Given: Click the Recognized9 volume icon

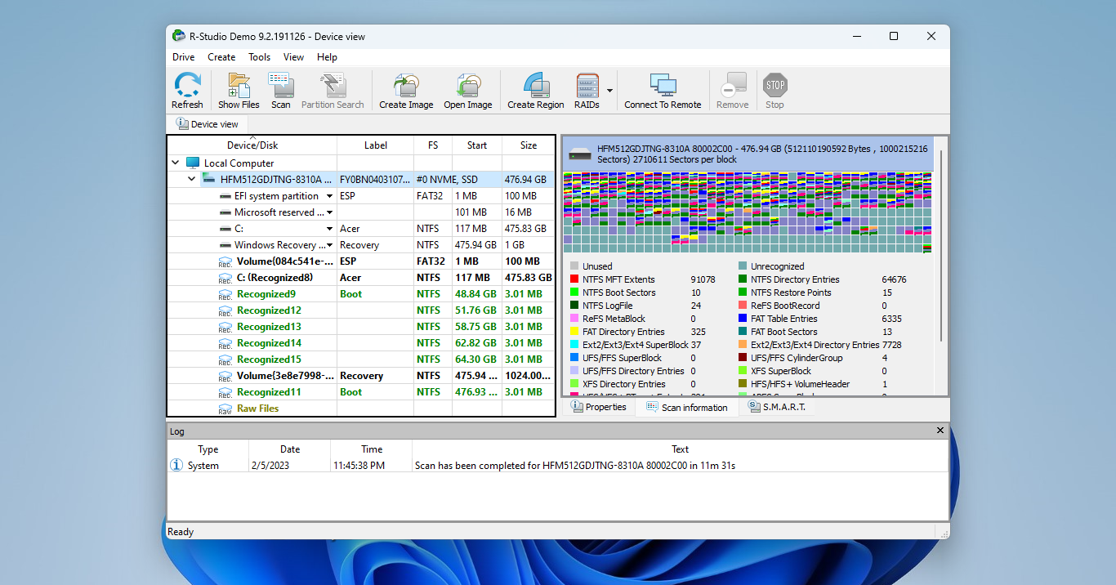Looking at the screenshot, I should [225, 294].
